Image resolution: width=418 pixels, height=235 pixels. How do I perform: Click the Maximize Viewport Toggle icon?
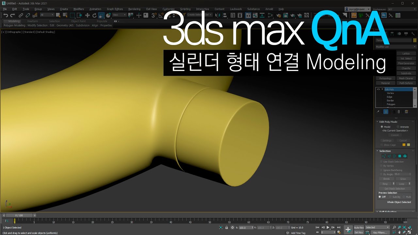coord(409,232)
